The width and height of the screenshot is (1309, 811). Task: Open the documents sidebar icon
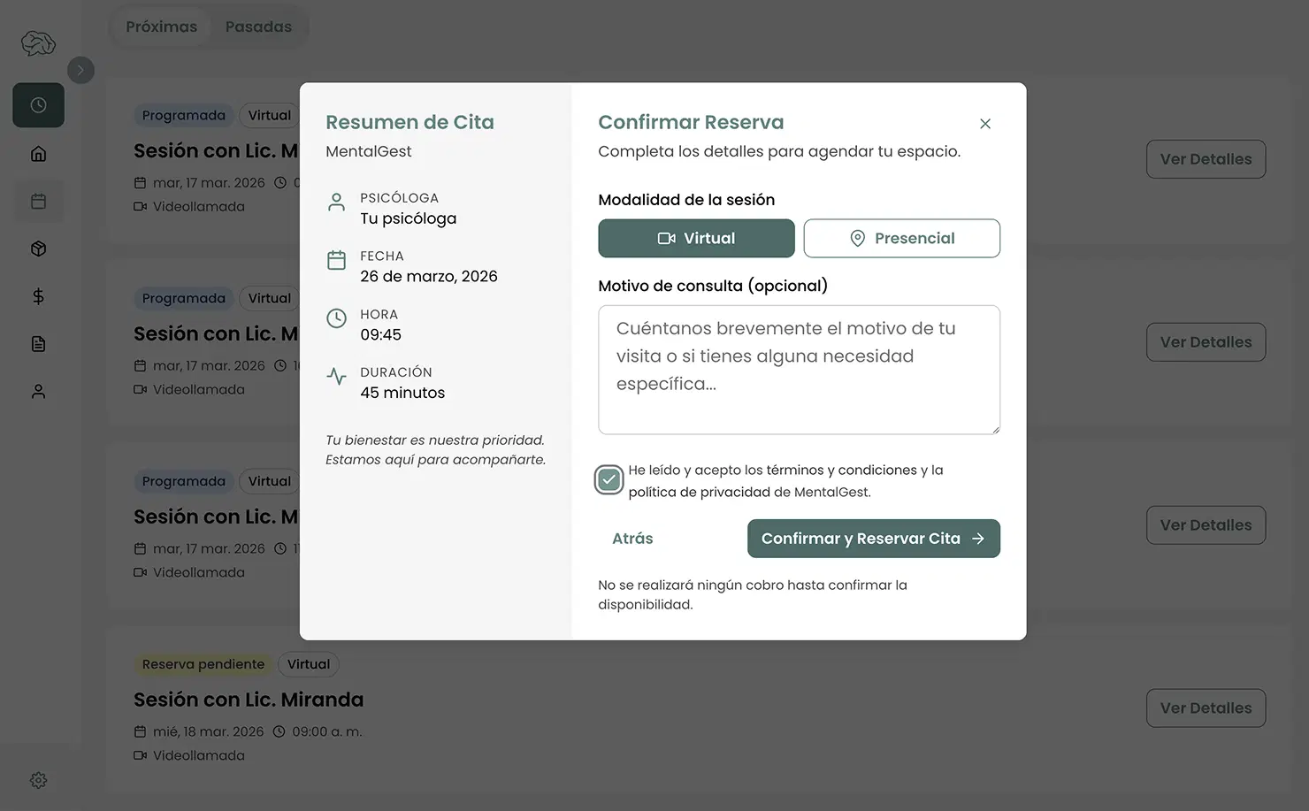pyautogui.click(x=38, y=344)
